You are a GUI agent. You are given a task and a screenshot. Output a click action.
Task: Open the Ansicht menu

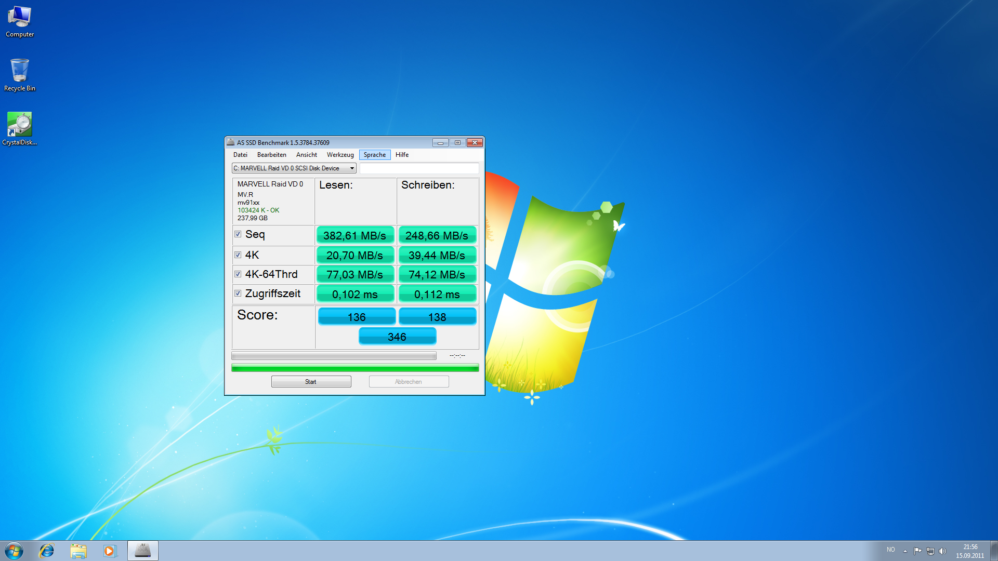point(307,155)
